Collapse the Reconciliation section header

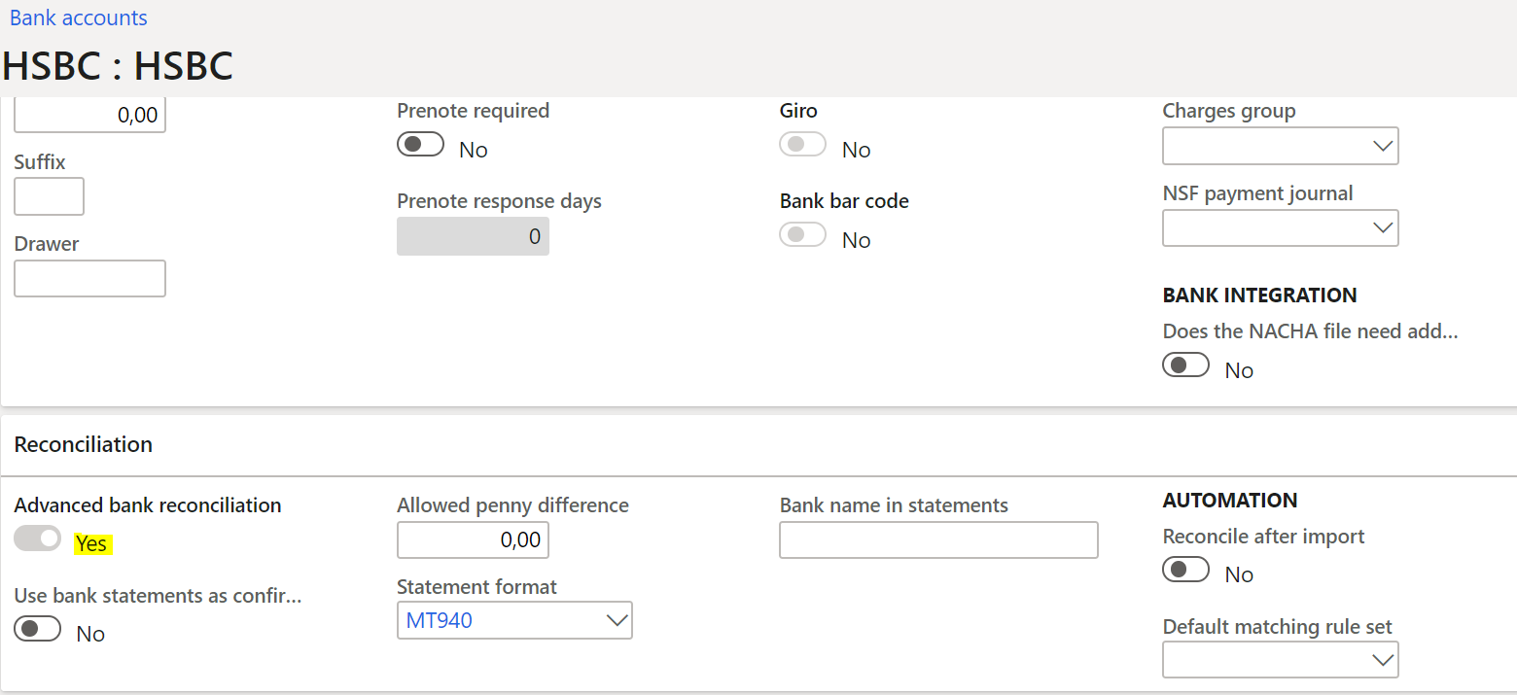point(84,444)
